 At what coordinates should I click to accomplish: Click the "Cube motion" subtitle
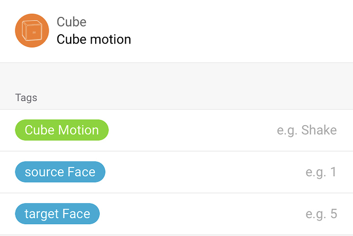tap(94, 39)
